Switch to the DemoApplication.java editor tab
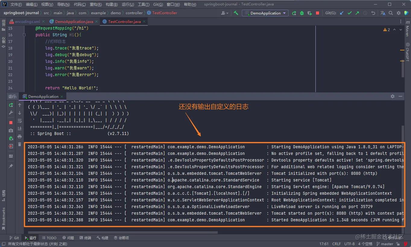This screenshot has height=247, width=411. [74, 22]
